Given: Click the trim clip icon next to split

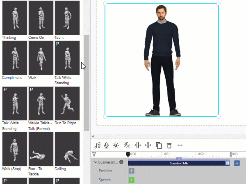Looking at the screenshot, I should coord(148,145).
